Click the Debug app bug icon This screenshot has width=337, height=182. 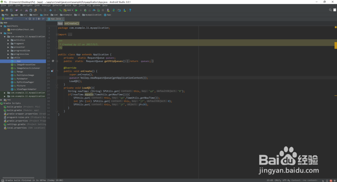pos(85,10)
